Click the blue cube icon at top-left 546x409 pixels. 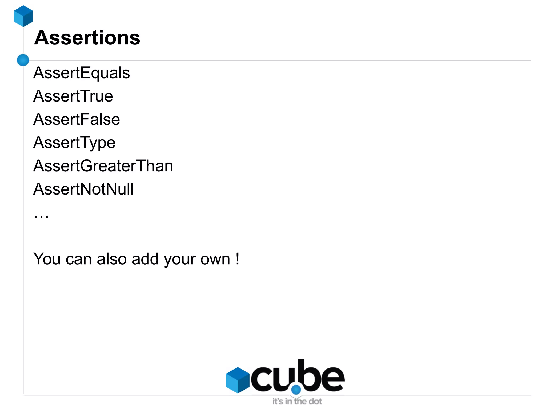(x=23, y=16)
